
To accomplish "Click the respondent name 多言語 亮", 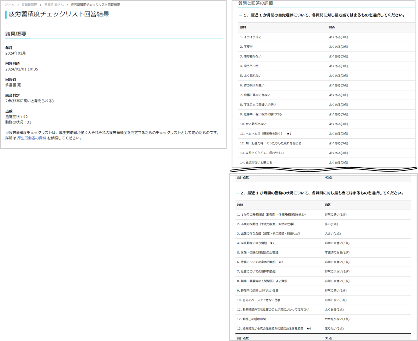I will [x=13, y=85].
